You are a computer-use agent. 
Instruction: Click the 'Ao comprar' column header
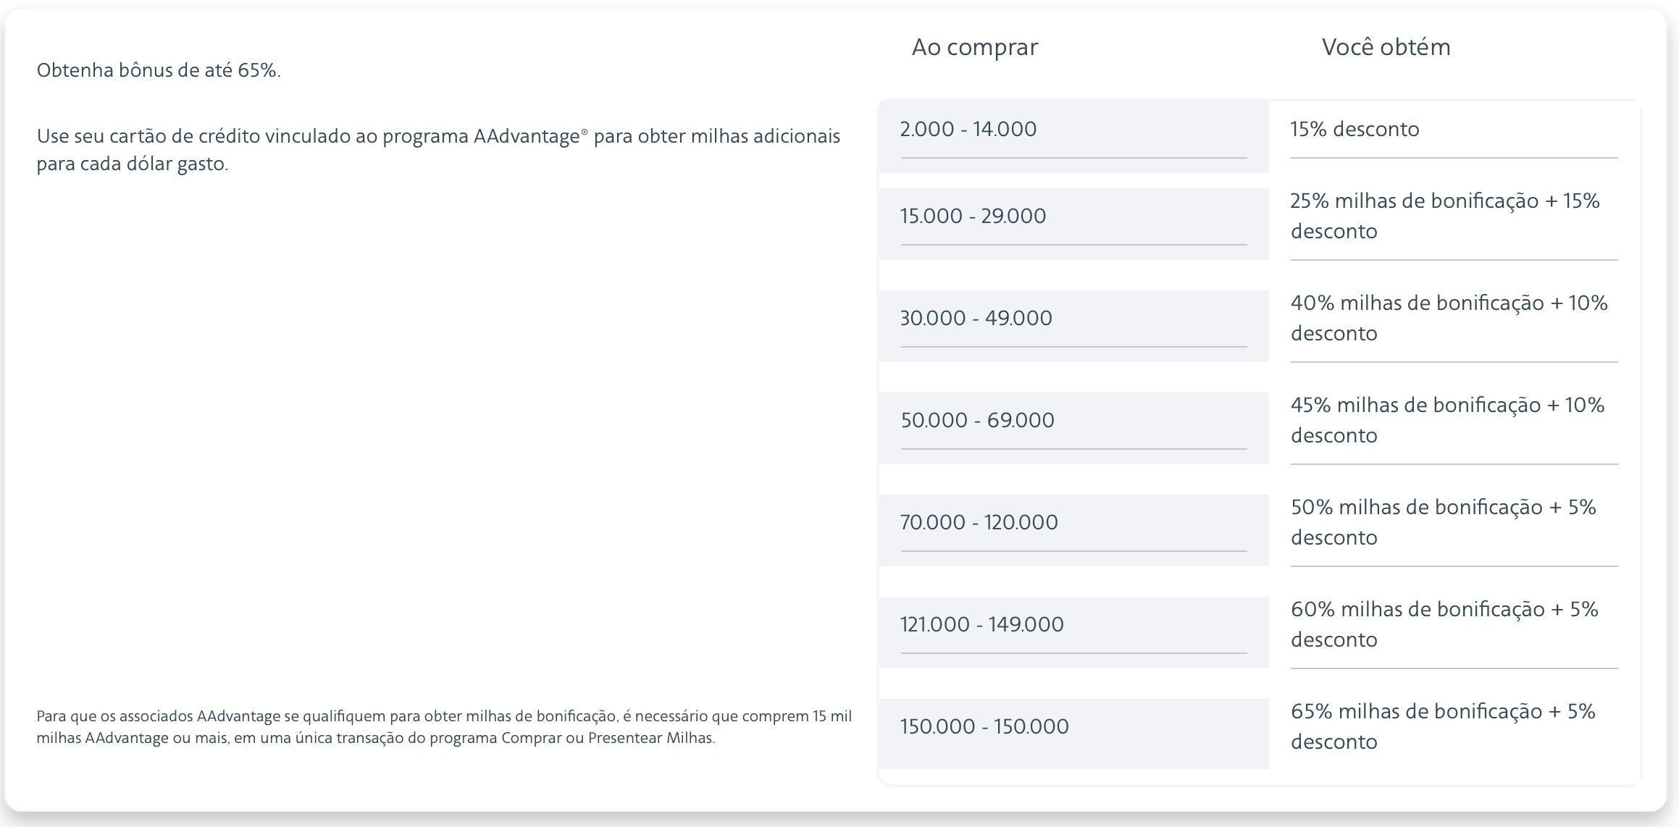[974, 47]
